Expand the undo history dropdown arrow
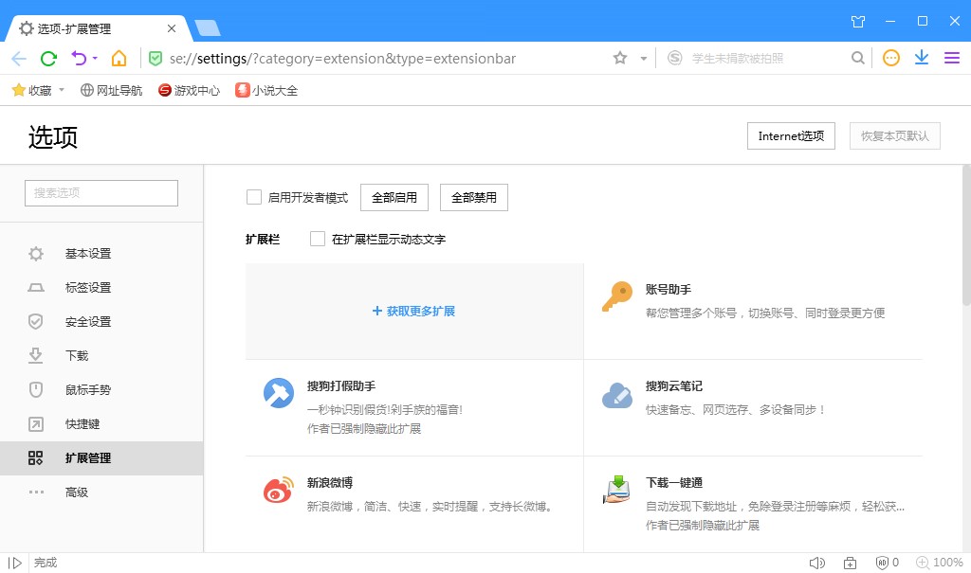This screenshot has height=573, width=971. pos(95,60)
